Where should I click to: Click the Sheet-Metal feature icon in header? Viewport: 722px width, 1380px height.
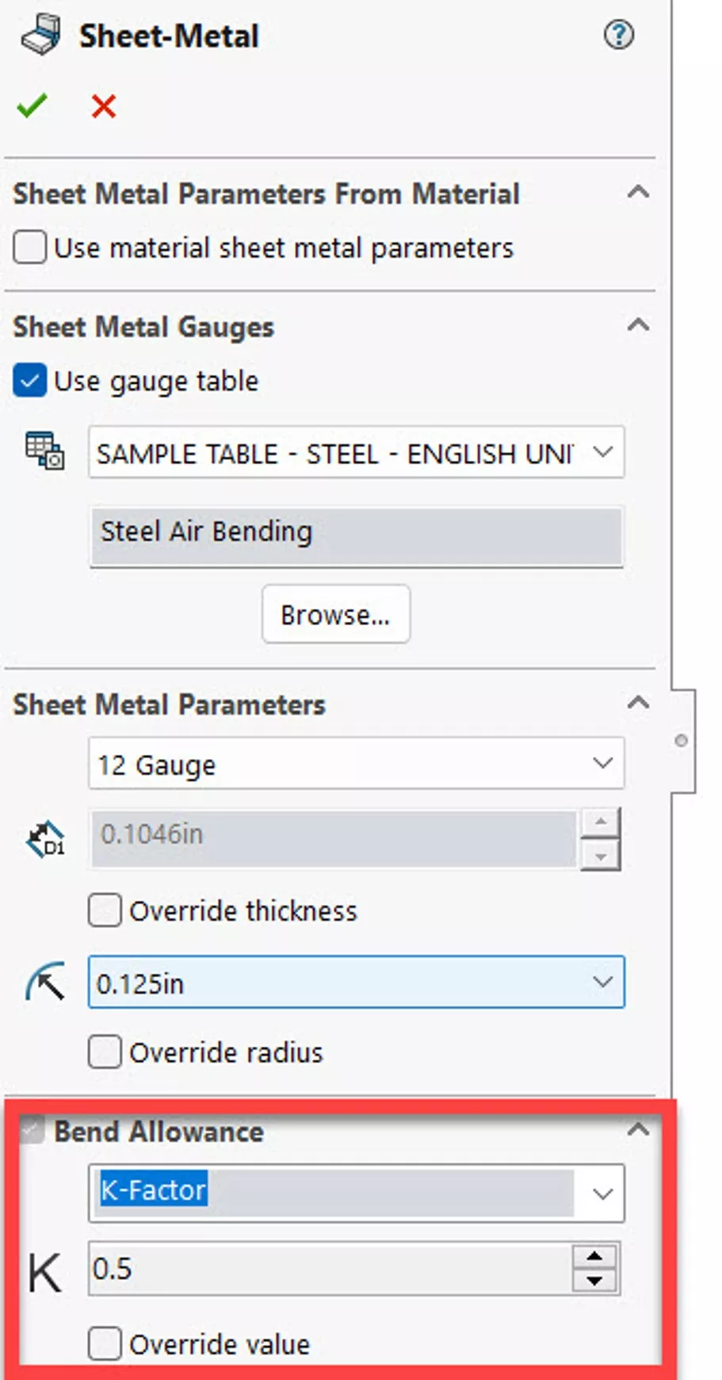41,36
